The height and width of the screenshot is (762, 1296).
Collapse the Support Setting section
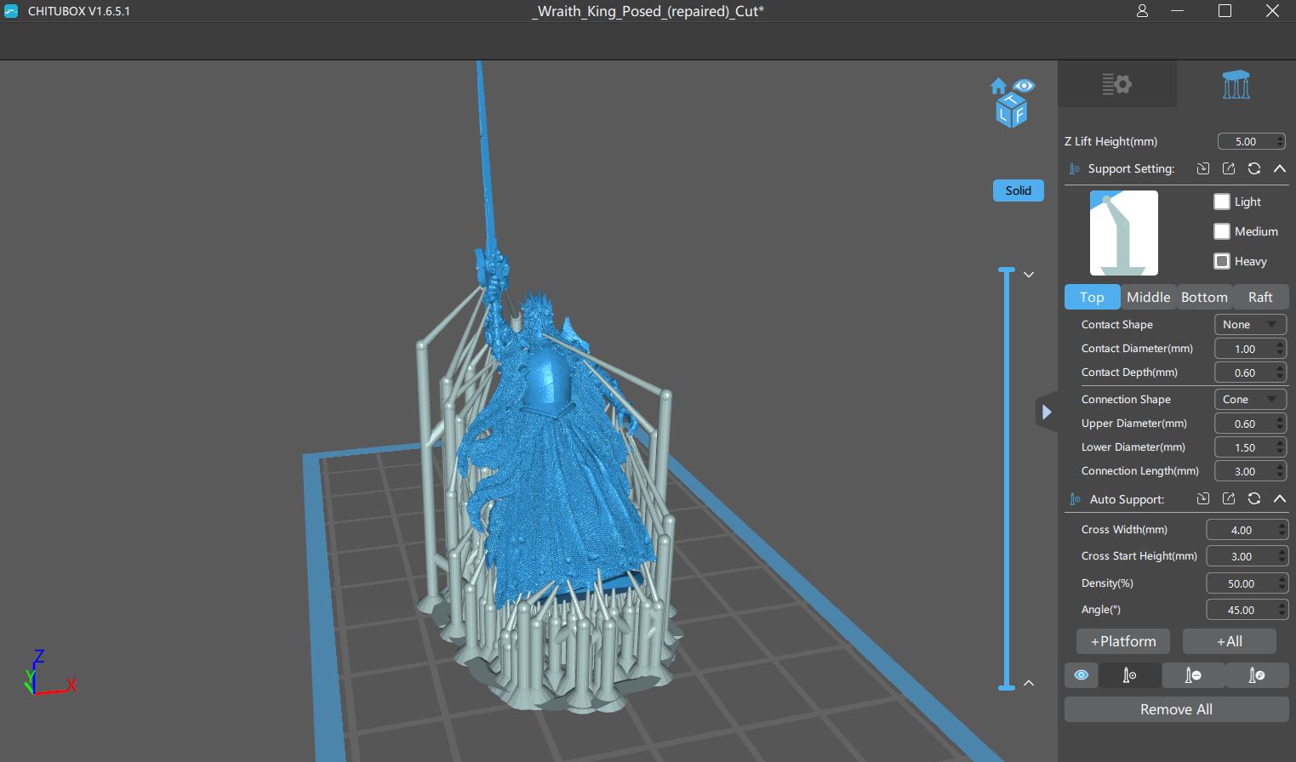1279,168
